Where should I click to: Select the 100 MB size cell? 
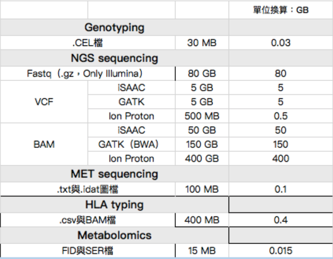202,189
